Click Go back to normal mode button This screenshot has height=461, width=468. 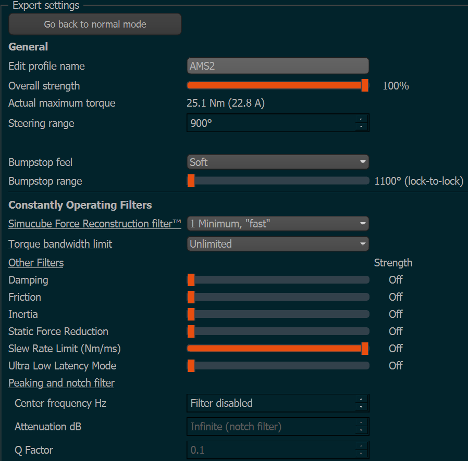click(95, 24)
